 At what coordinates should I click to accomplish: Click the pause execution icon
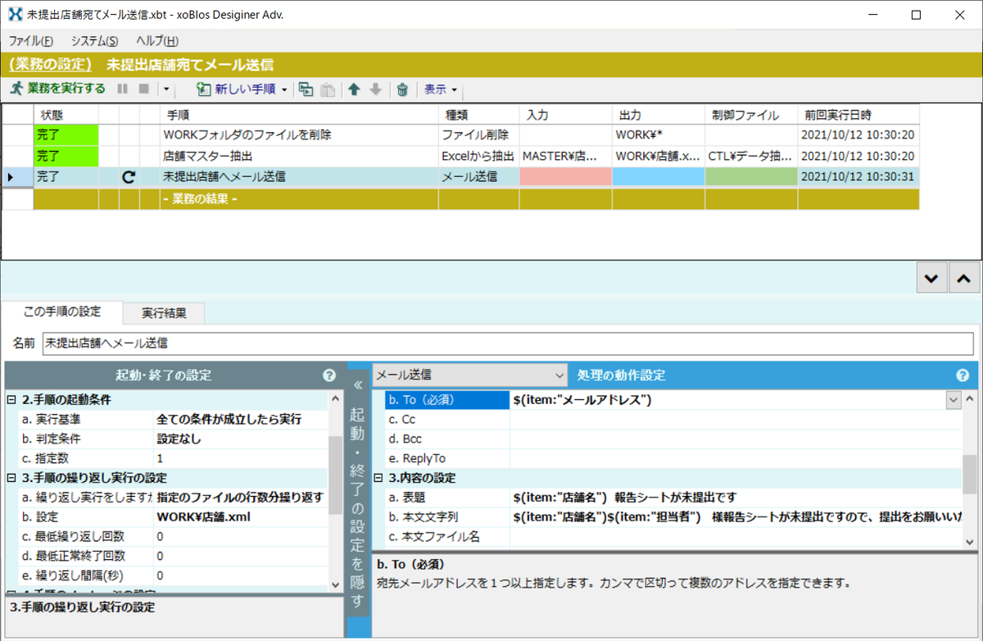click(123, 89)
